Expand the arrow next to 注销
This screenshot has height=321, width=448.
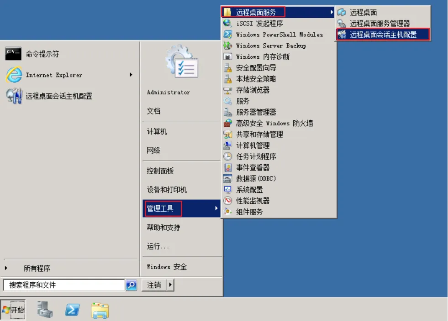pyautogui.click(x=170, y=285)
